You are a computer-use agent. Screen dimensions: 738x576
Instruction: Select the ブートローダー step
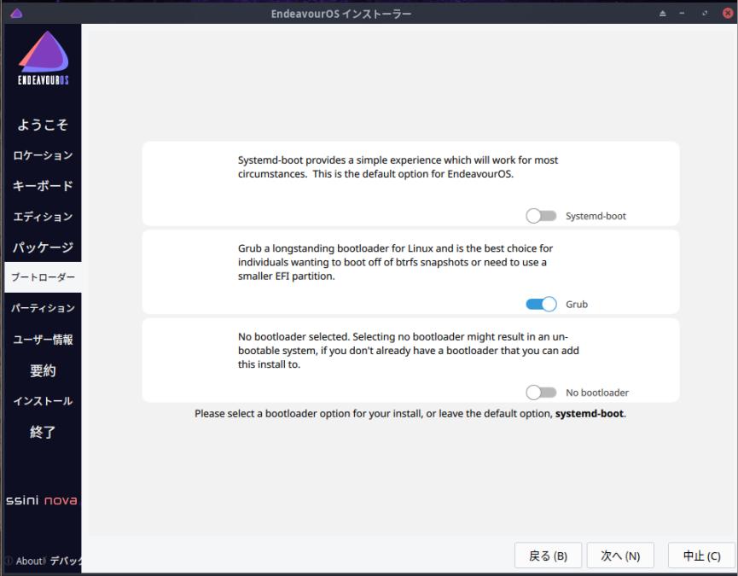[x=43, y=277]
